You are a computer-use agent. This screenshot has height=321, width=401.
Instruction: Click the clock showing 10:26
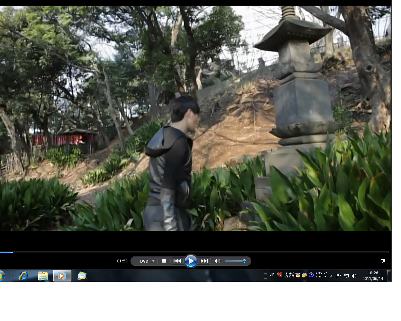pyautogui.click(x=373, y=273)
